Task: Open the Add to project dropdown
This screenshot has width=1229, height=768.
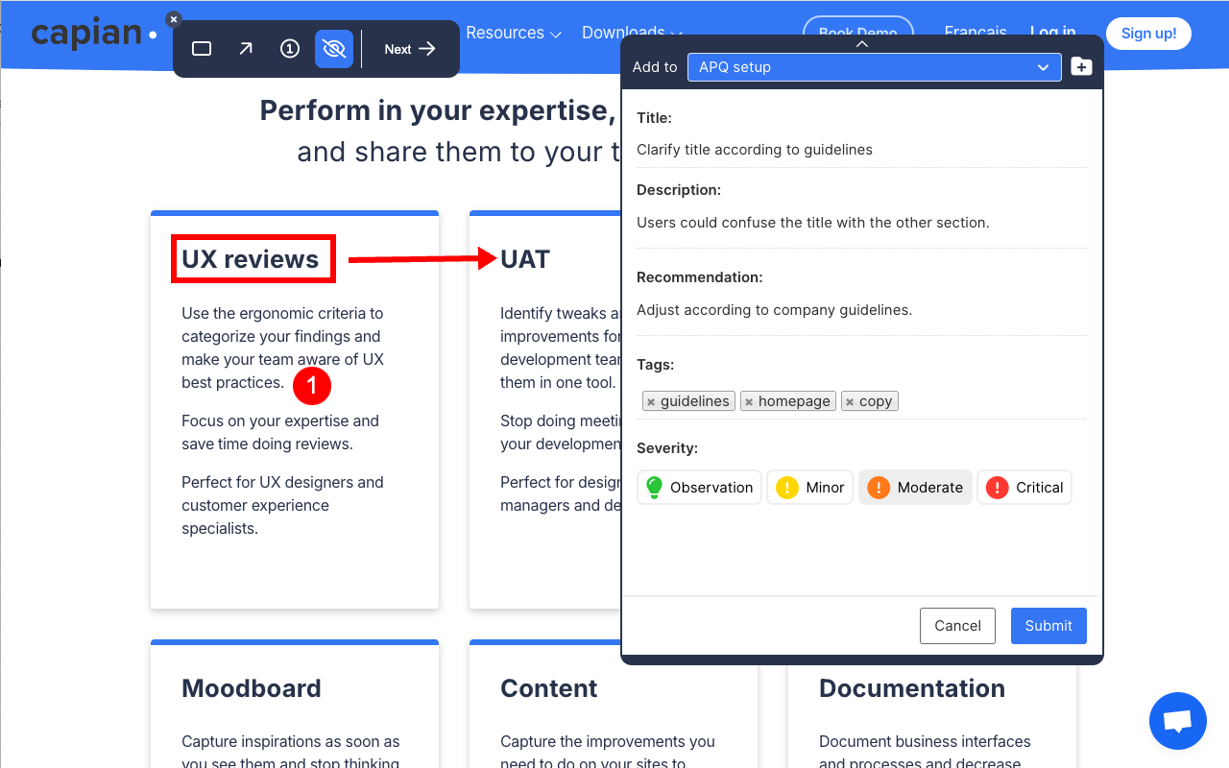Action: tap(875, 67)
